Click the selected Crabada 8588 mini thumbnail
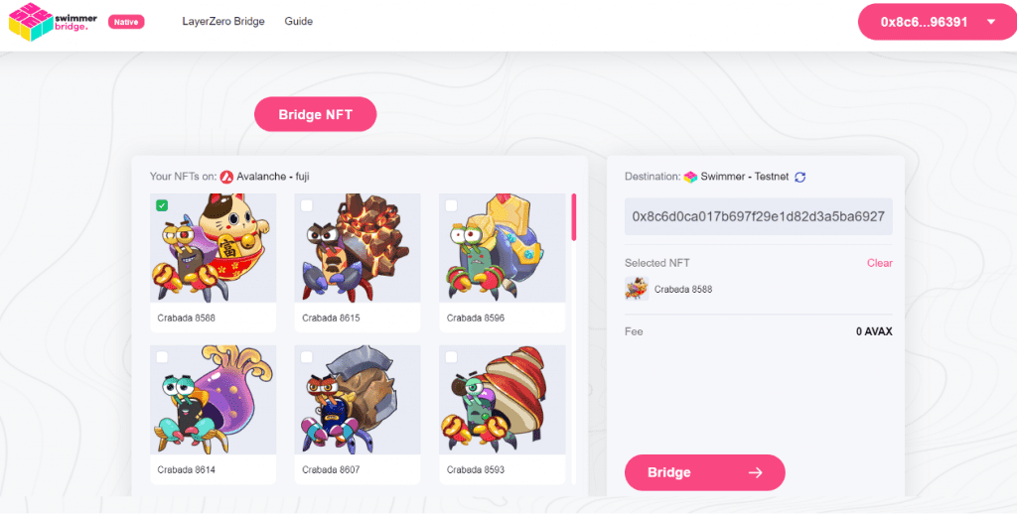This screenshot has width=1017, height=515. tap(637, 289)
